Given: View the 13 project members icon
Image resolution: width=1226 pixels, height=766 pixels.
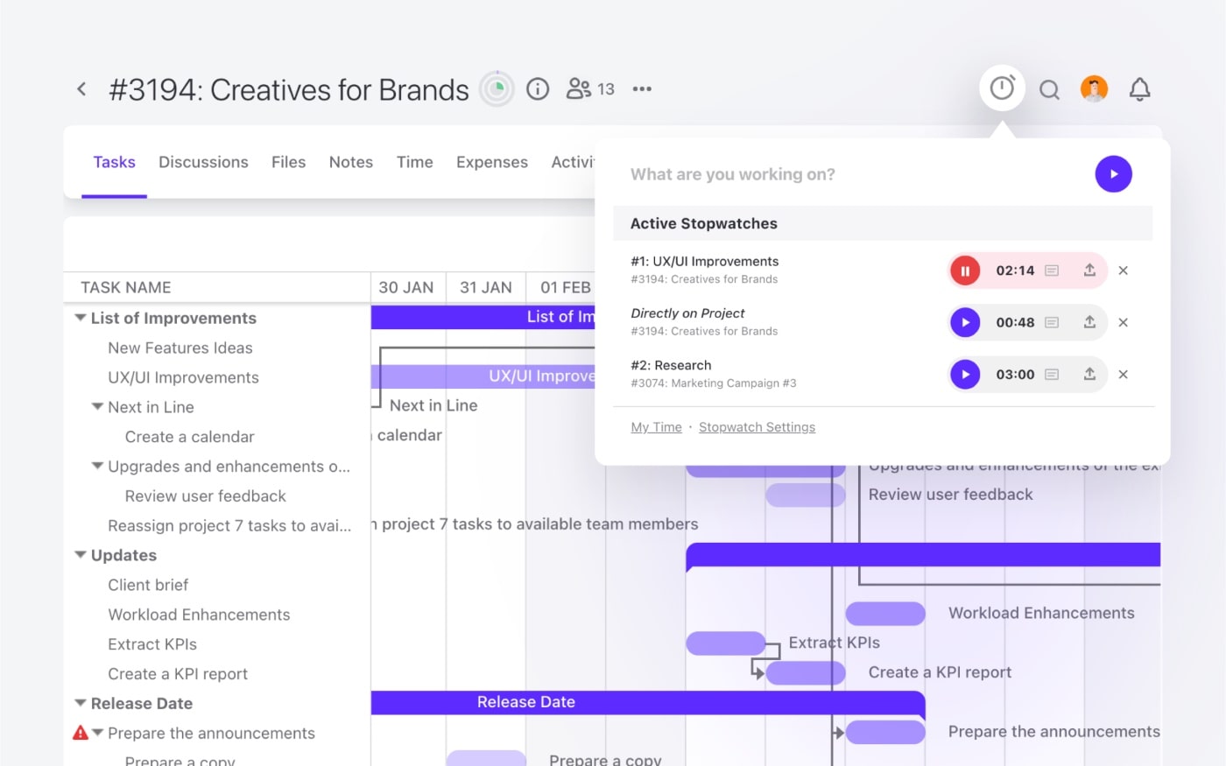Looking at the screenshot, I should click(580, 88).
